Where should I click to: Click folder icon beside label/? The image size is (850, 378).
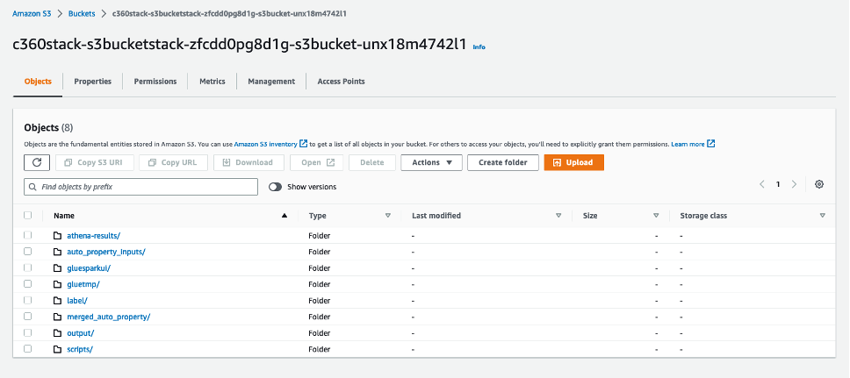point(57,301)
